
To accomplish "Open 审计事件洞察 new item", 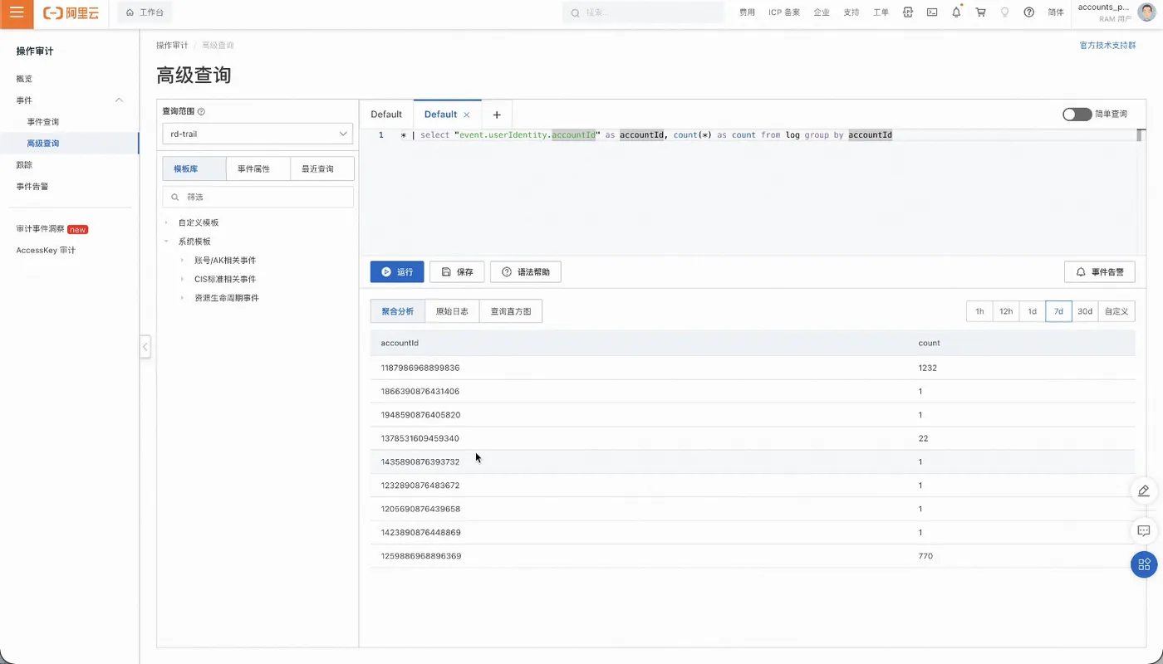I will coord(52,229).
